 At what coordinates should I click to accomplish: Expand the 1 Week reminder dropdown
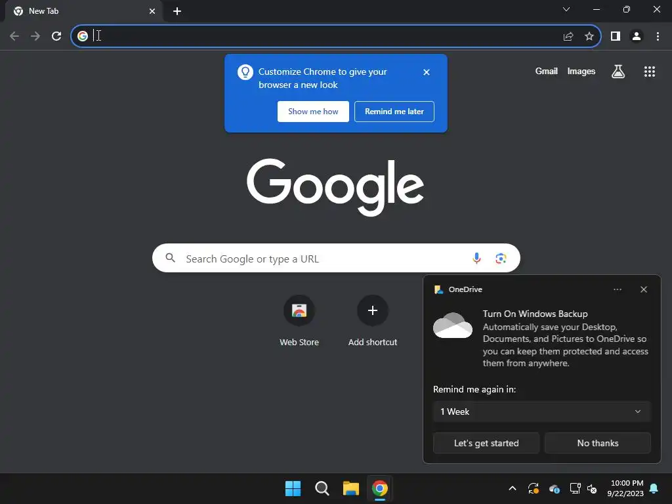pyautogui.click(x=541, y=411)
